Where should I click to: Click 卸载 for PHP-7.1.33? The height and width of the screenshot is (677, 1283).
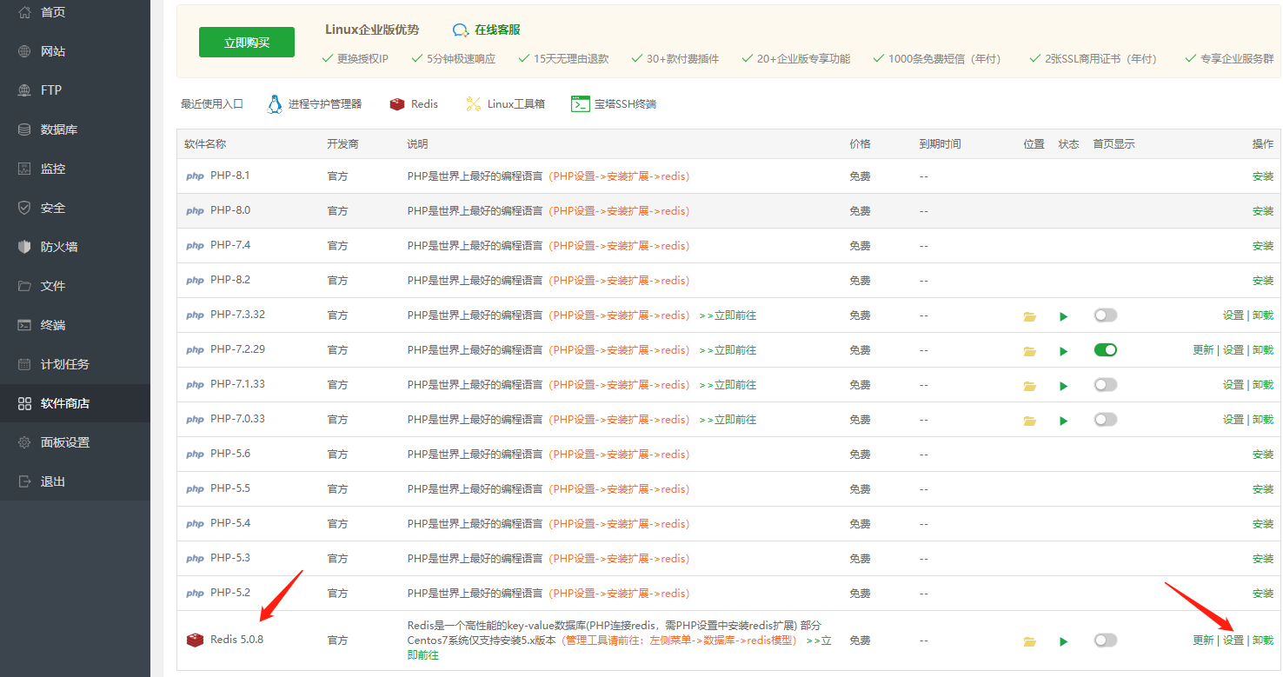click(x=1262, y=385)
